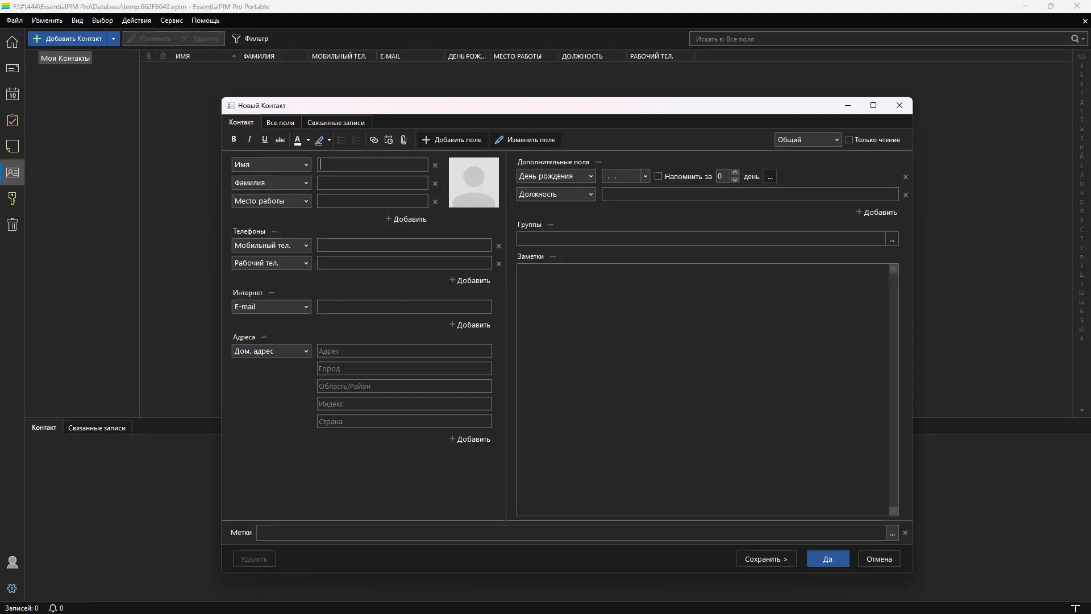Switch to the Все поля tab
The height and width of the screenshot is (614, 1091).
point(280,123)
